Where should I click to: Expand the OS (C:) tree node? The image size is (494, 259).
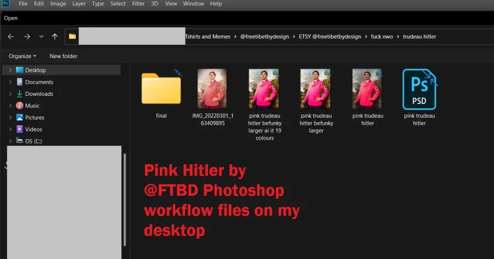[10, 141]
